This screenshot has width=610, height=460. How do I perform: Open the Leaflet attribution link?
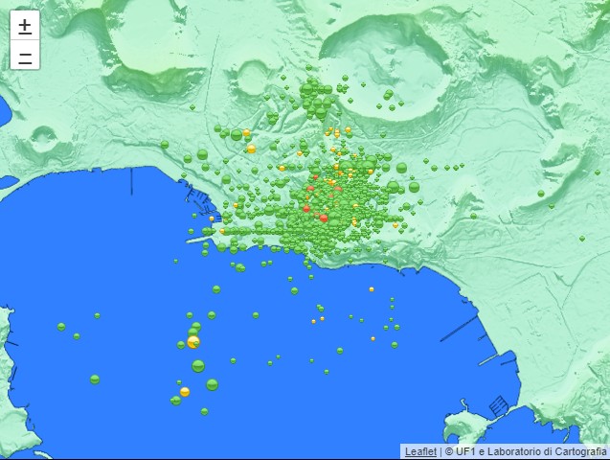point(420,450)
